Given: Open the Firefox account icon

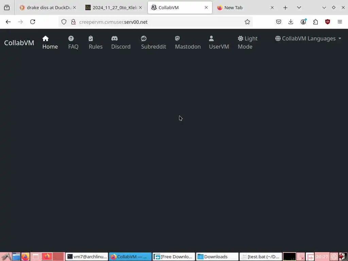Looking at the screenshot, I should (303, 22).
